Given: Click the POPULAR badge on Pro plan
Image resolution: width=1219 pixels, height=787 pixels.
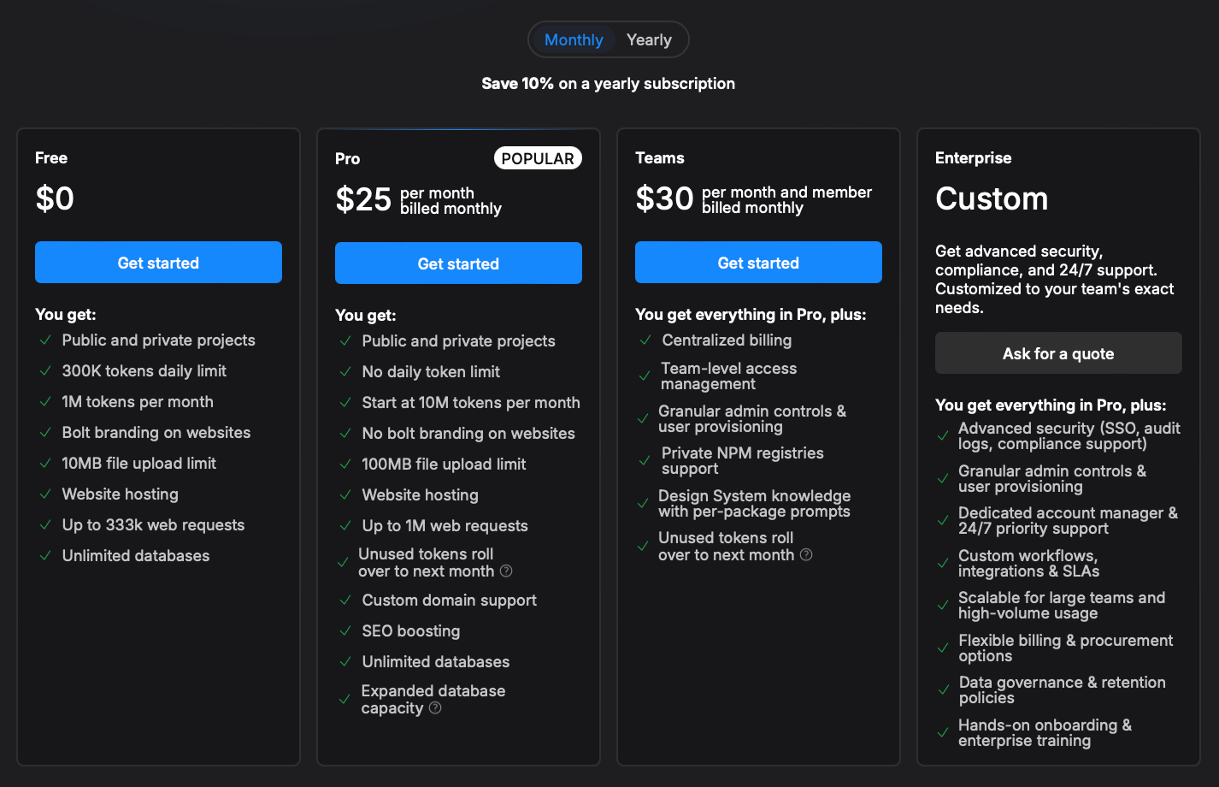Looking at the screenshot, I should tap(538, 158).
